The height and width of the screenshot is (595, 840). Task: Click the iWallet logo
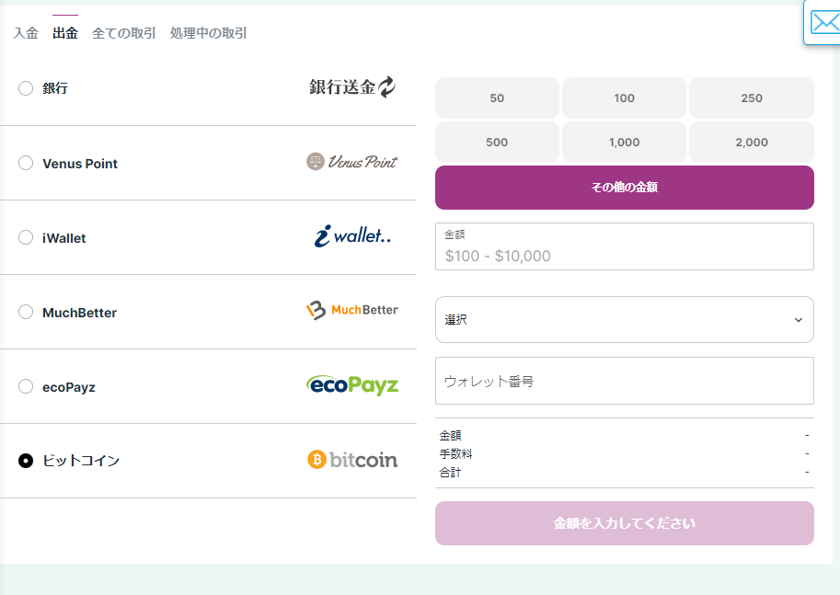352,236
